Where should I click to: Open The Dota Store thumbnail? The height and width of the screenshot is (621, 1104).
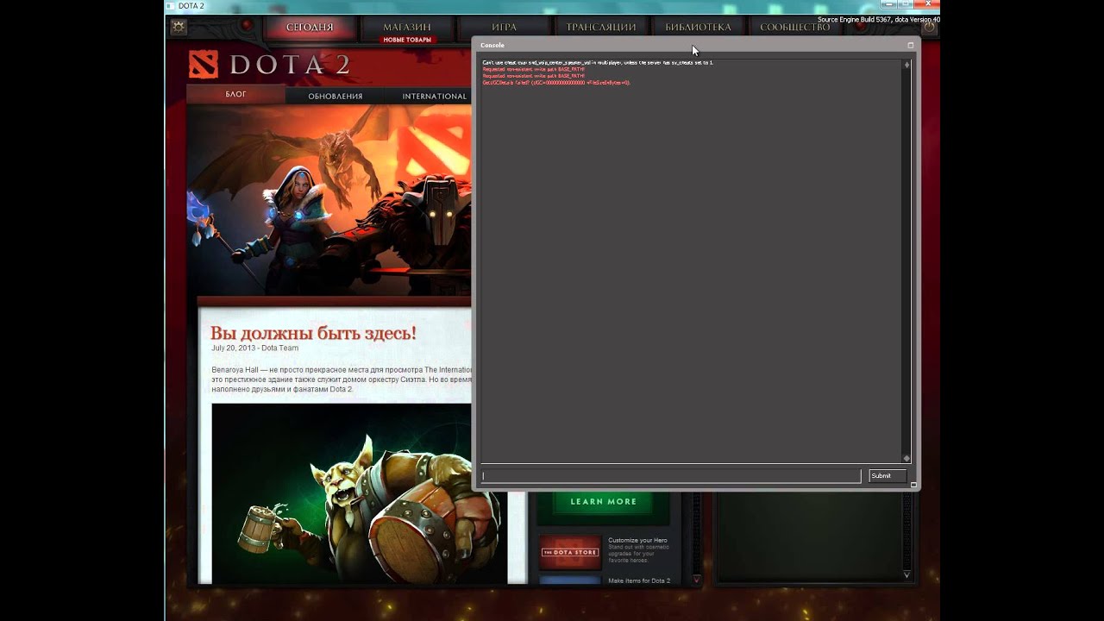(570, 553)
